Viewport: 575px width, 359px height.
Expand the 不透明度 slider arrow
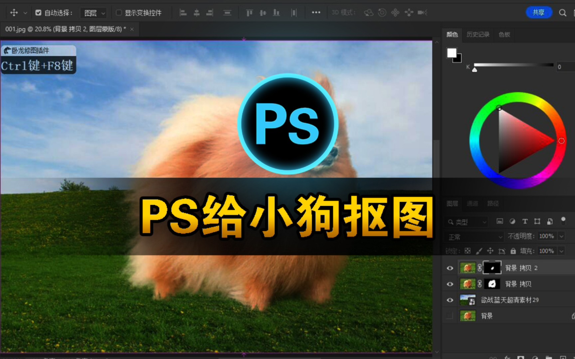561,236
